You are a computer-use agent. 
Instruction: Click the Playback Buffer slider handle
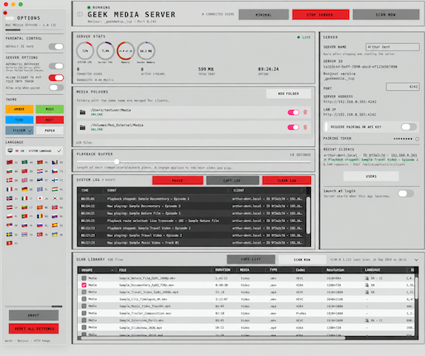(x=117, y=162)
